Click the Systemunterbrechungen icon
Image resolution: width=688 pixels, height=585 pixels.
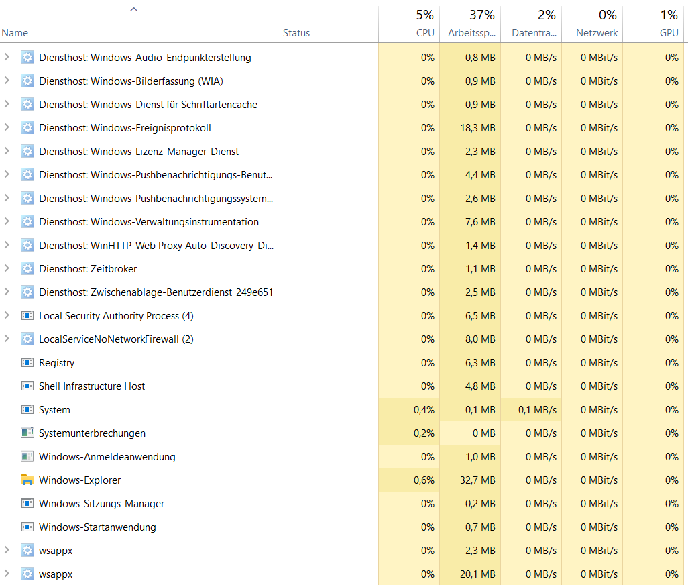[27, 433]
